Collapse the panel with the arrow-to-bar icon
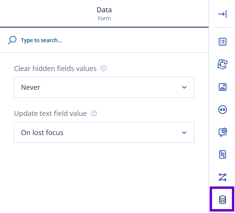235x213 pixels. point(222,14)
